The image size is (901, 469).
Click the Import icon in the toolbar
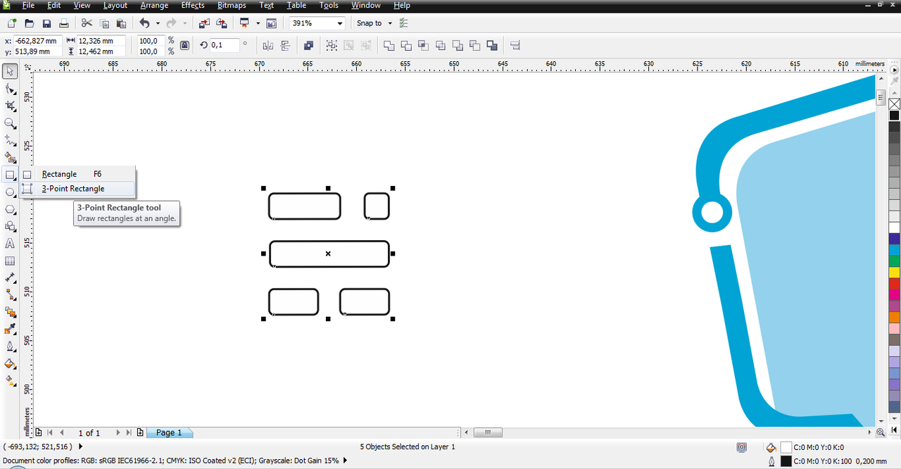tap(204, 23)
